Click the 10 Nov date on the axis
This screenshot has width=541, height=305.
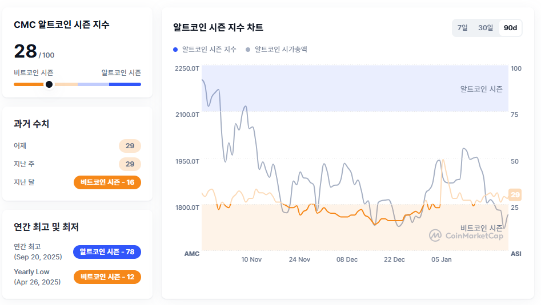[x=251, y=259]
